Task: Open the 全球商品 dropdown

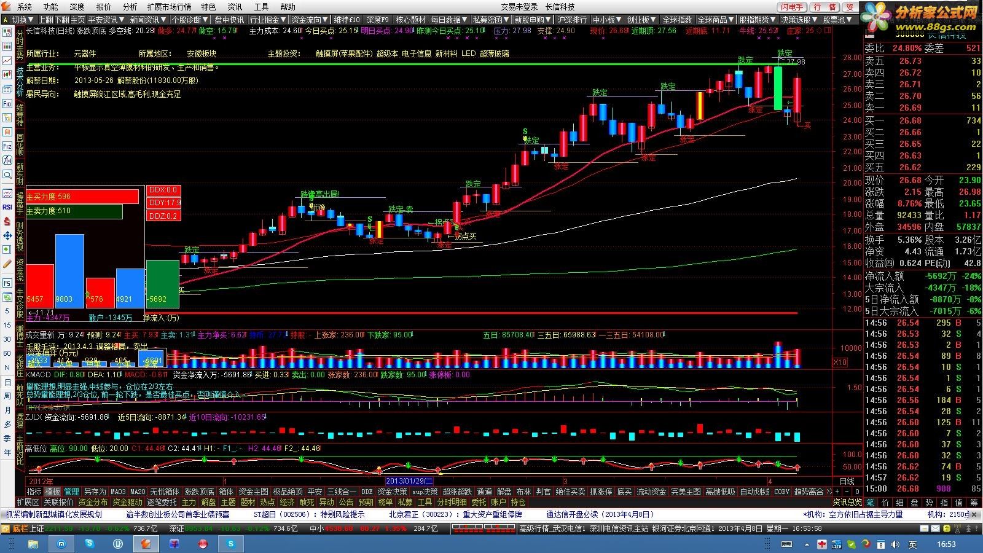Action: point(716,20)
